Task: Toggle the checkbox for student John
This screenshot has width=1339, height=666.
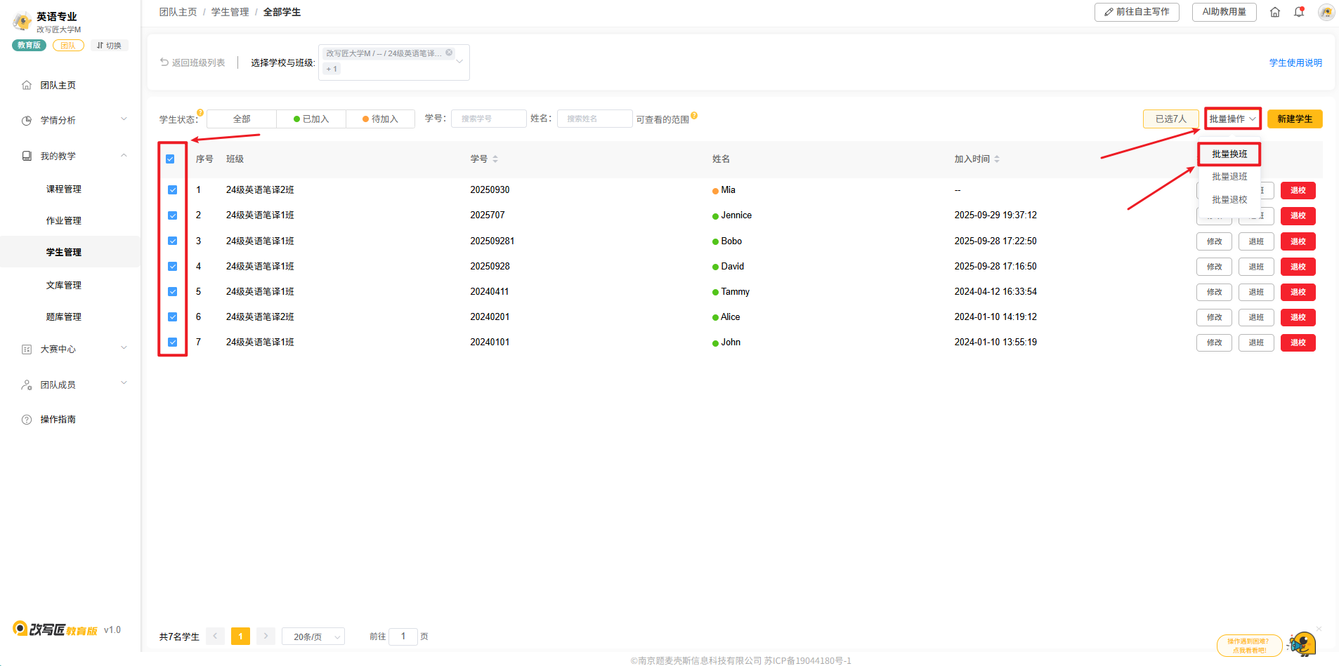Action: coord(172,342)
